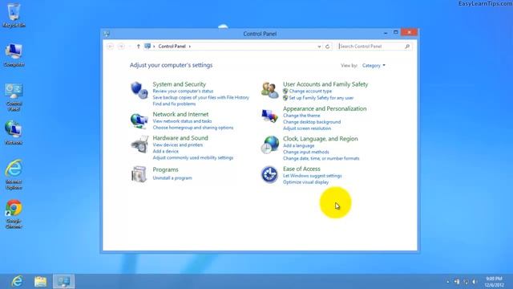Click Add a language

tap(299, 145)
